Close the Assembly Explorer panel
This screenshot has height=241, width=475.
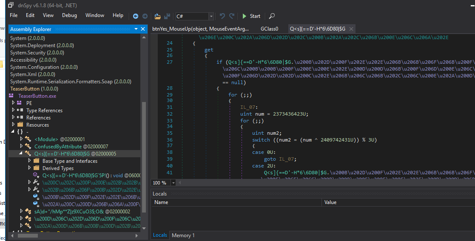point(143,29)
